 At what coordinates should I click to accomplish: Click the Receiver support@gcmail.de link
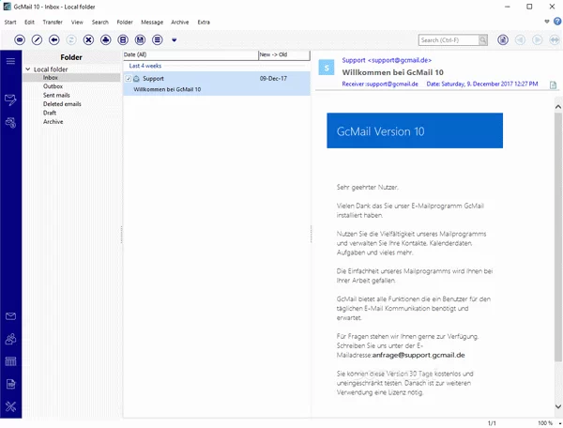pos(380,84)
